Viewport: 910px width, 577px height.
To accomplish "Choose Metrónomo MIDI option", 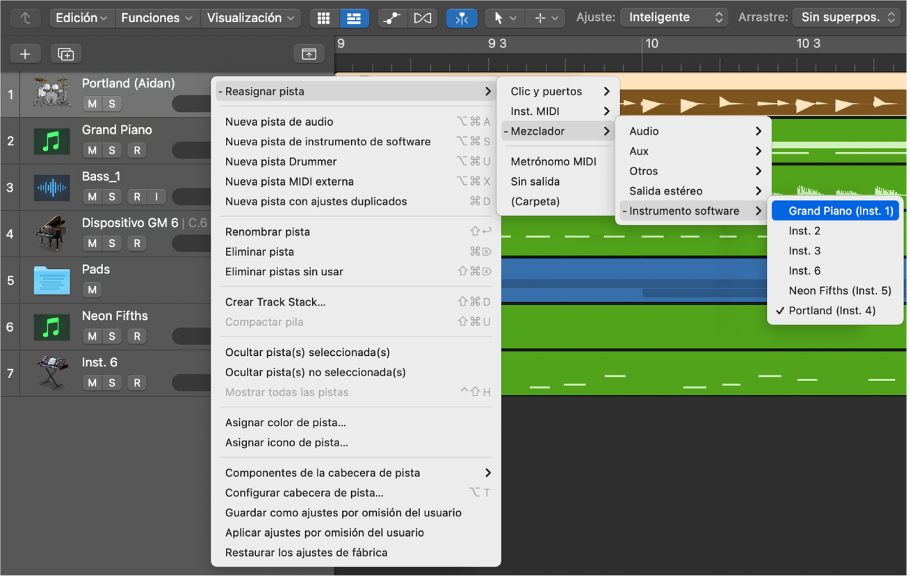I will coord(558,162).
